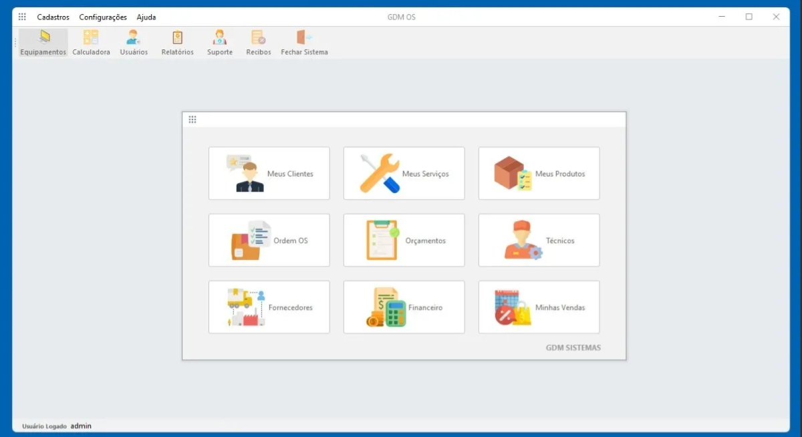Click the app grid icon in title bar
802x437 pixels.
(22, 17)
